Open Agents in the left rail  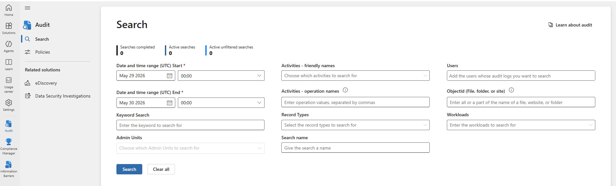coord(9,46)
